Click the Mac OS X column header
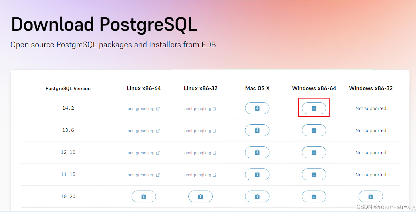The height and width of the screenshot is (212, 416). [x=257, y=88]
